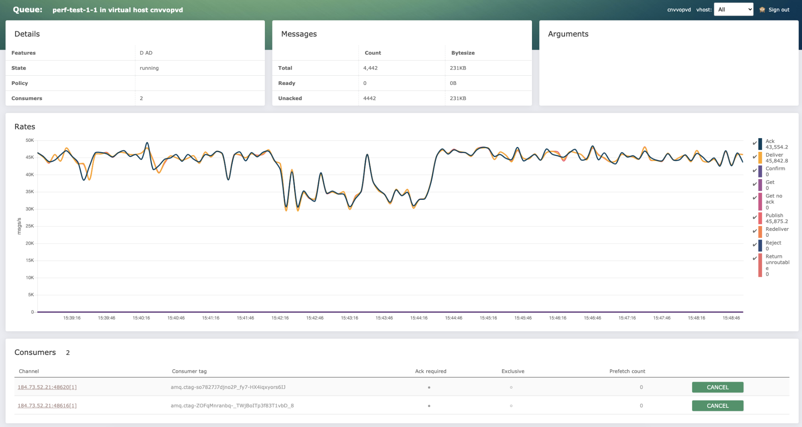Click the Ack checkmark icon in legend
Image resolution: width=802 pixels, height=427 pixels.
click(755, 143)
